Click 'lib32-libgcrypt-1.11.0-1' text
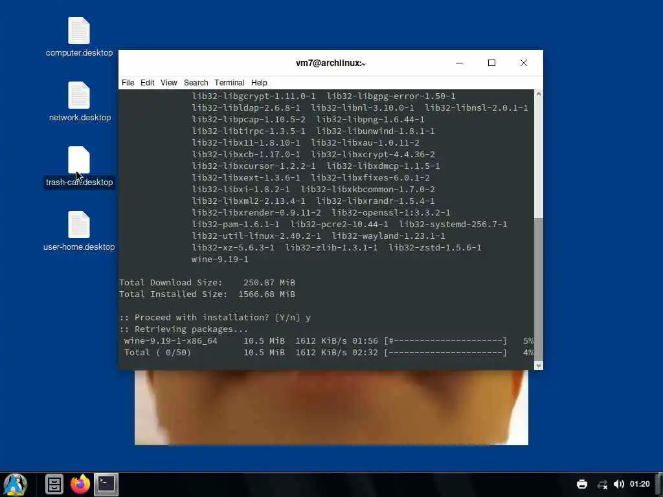 [254, 96]
